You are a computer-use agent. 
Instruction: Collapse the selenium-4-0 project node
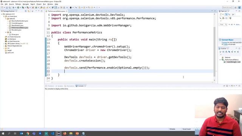[2, 14]
